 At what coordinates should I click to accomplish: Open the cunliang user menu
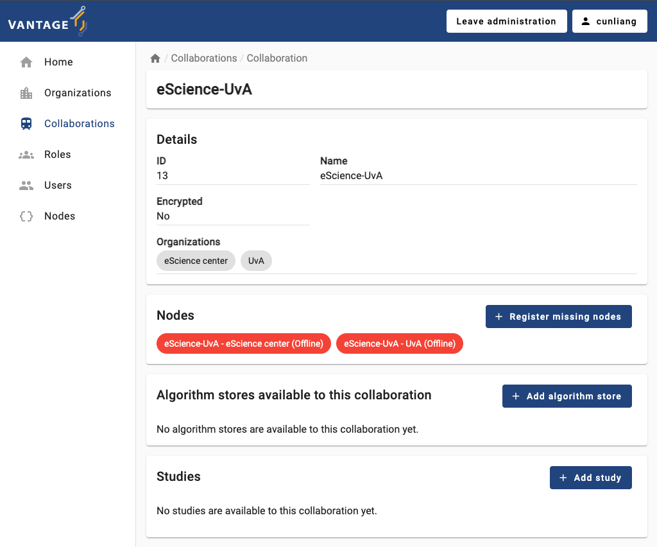click(x=610, y=21)
